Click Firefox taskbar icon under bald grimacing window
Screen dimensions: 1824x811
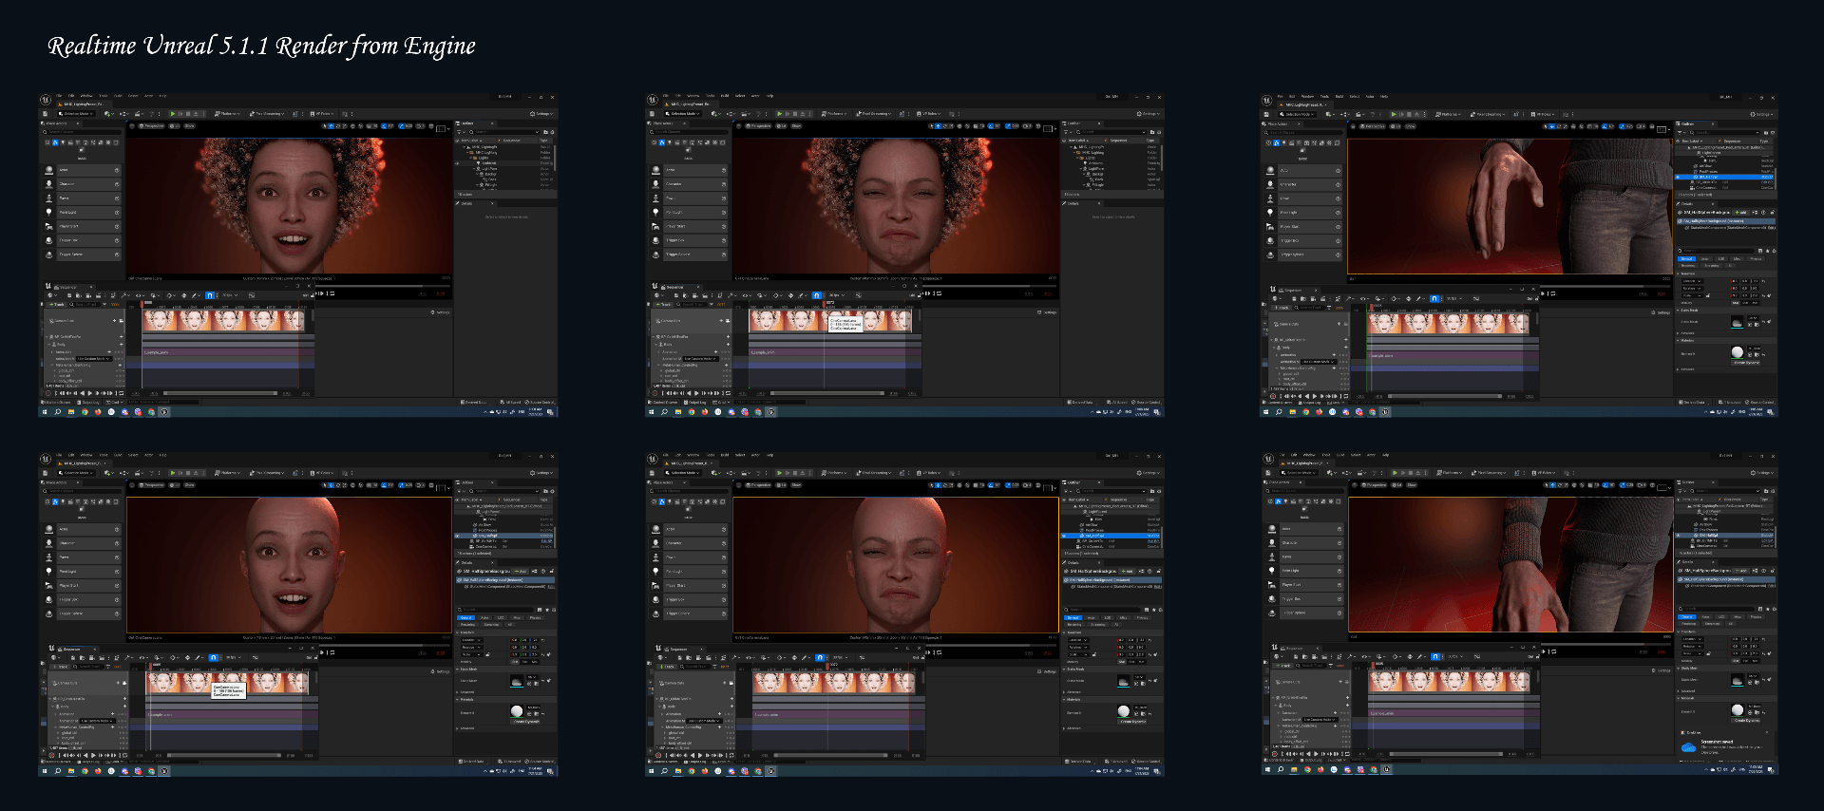coord(705,771)
